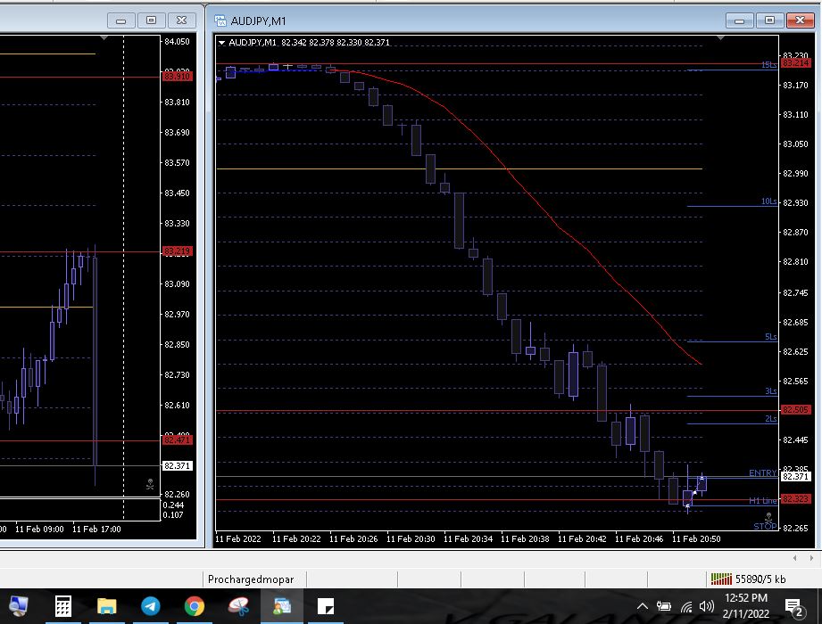This screenshot has height=624, width=822.
Task: Select the 3Ls level label
Action: click(770, 391)
